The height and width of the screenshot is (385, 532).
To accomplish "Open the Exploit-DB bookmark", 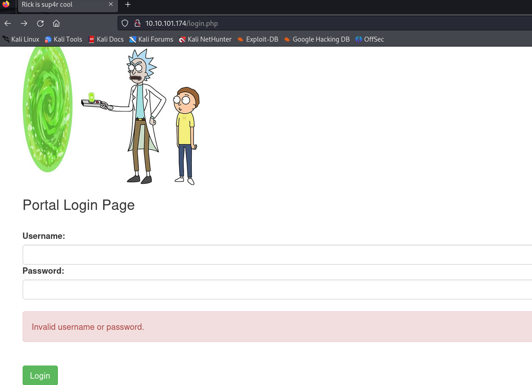I will click(x=257, y=39).
